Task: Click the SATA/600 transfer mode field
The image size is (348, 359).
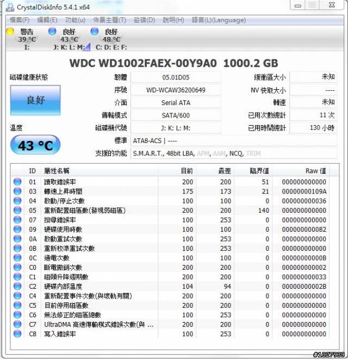Action: pyautogui.click(x=176, y=115)
